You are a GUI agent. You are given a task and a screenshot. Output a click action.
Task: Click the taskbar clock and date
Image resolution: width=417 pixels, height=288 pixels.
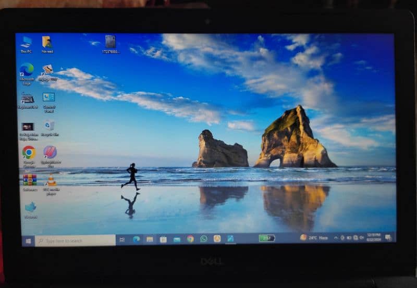pos(374,237)
